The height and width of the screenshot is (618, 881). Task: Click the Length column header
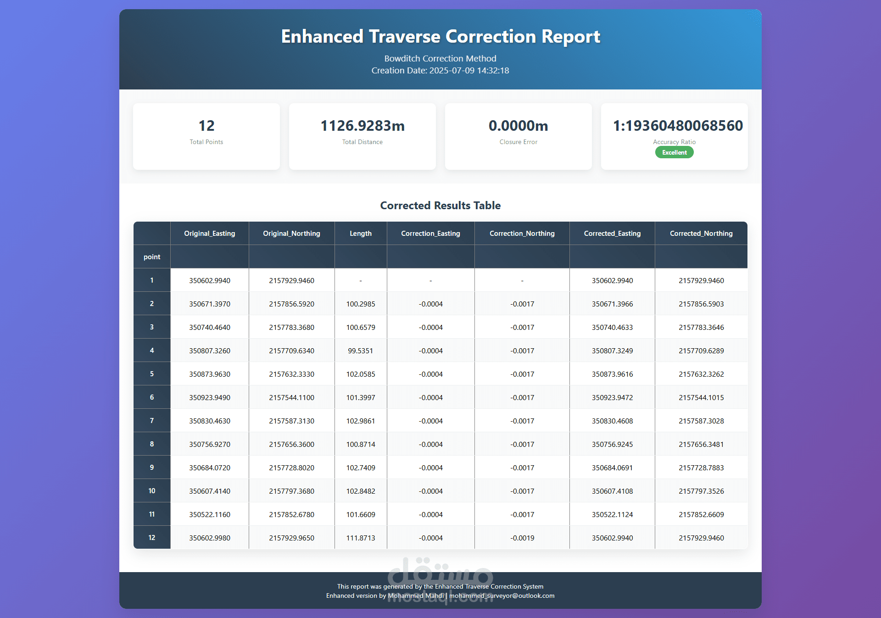click(x=361, y=234)
